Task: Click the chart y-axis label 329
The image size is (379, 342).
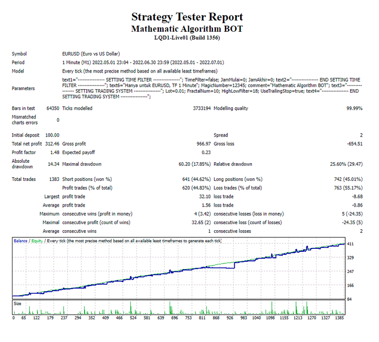Action: pyautogui.click(x=350, y=257)
